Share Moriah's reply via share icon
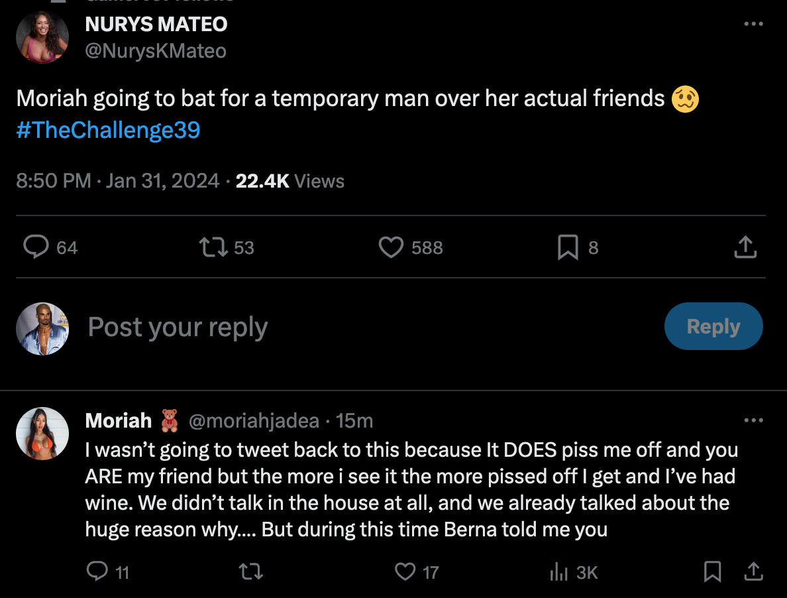 coord(753,571)
